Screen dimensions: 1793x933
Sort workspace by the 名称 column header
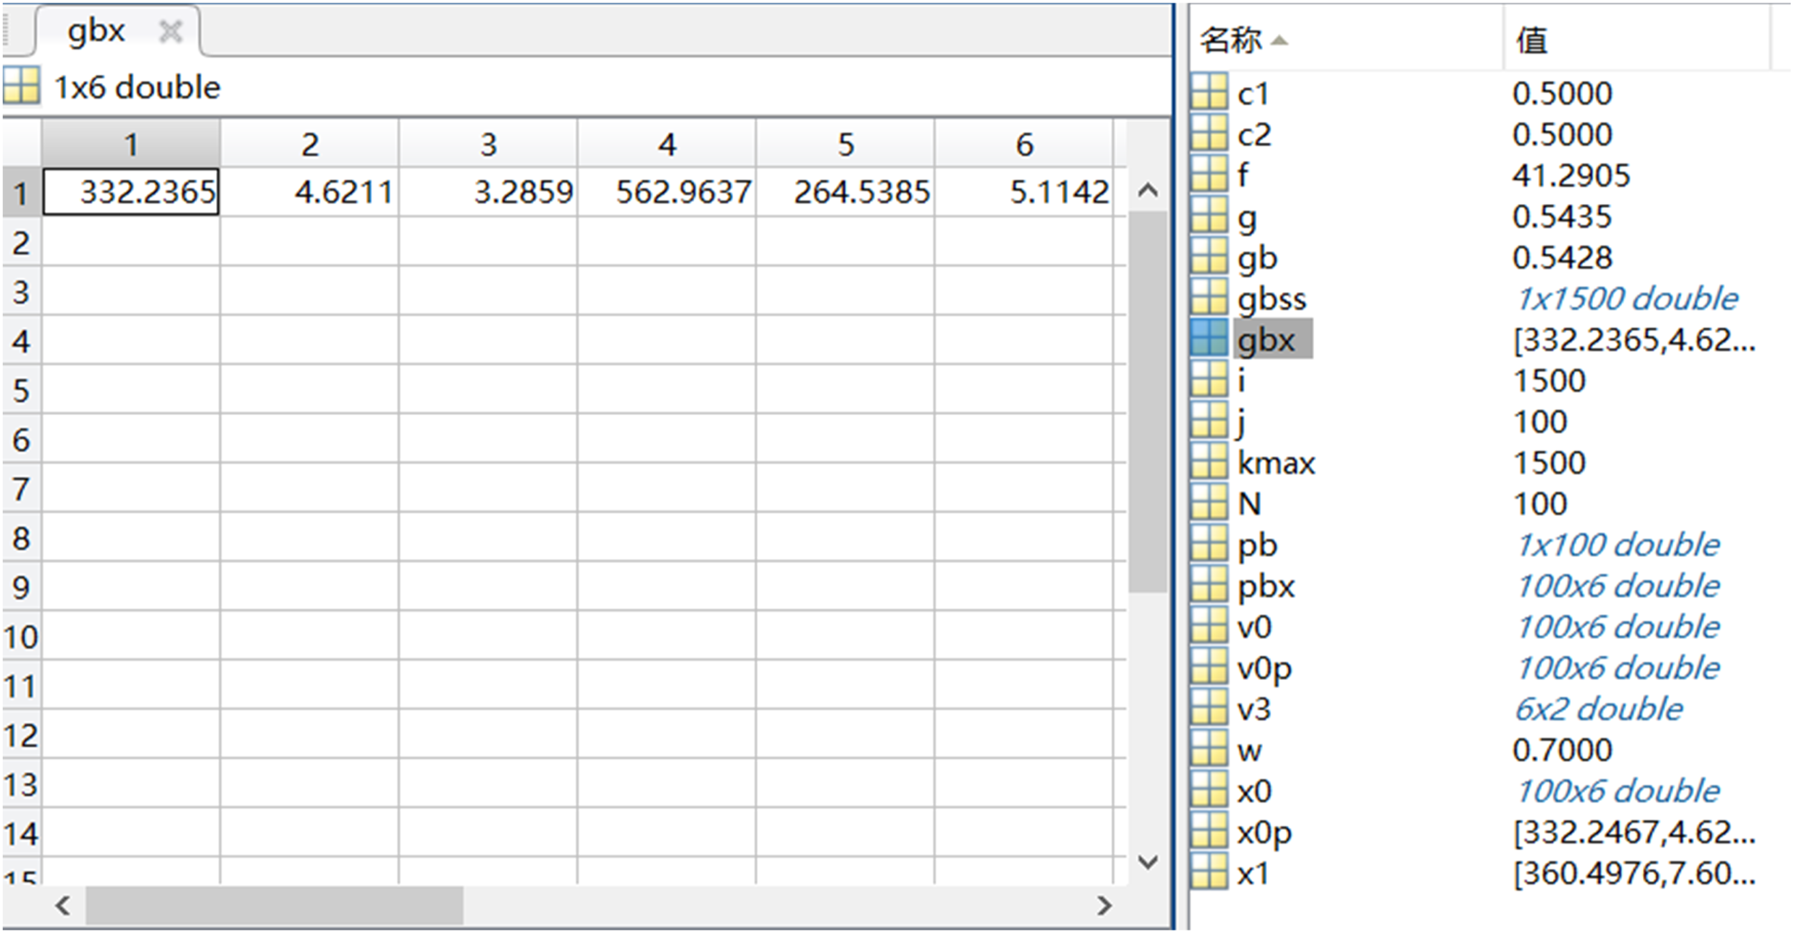[1230, 40]
